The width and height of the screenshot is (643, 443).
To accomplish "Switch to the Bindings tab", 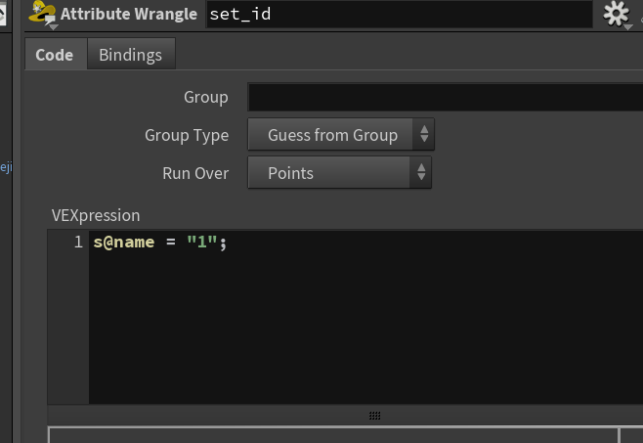I will pyautogui.click(x=131, y=55).
